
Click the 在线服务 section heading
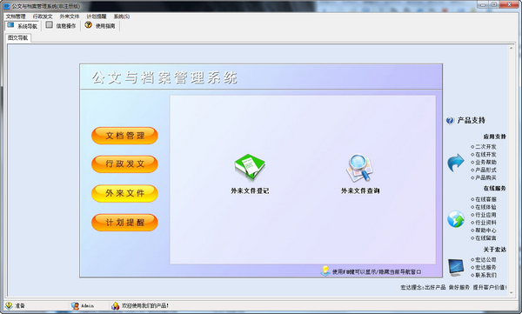coord(495,189)
